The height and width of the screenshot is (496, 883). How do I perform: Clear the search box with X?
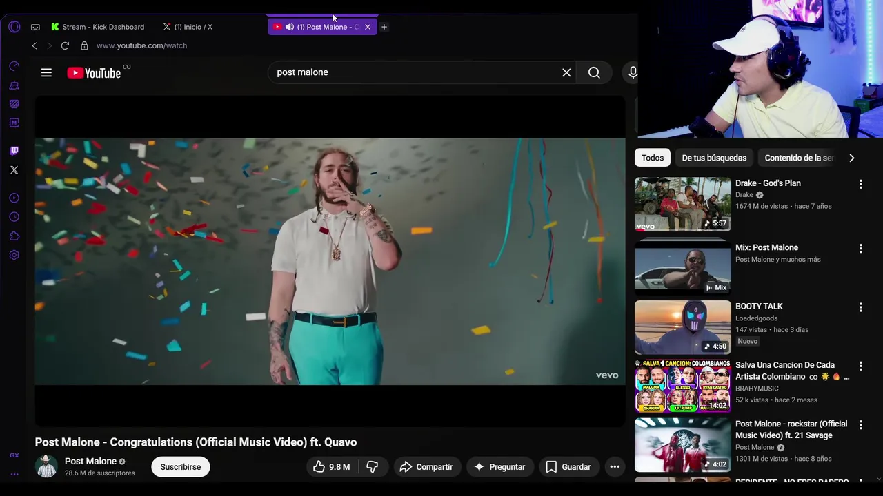(x=566, y=72)
